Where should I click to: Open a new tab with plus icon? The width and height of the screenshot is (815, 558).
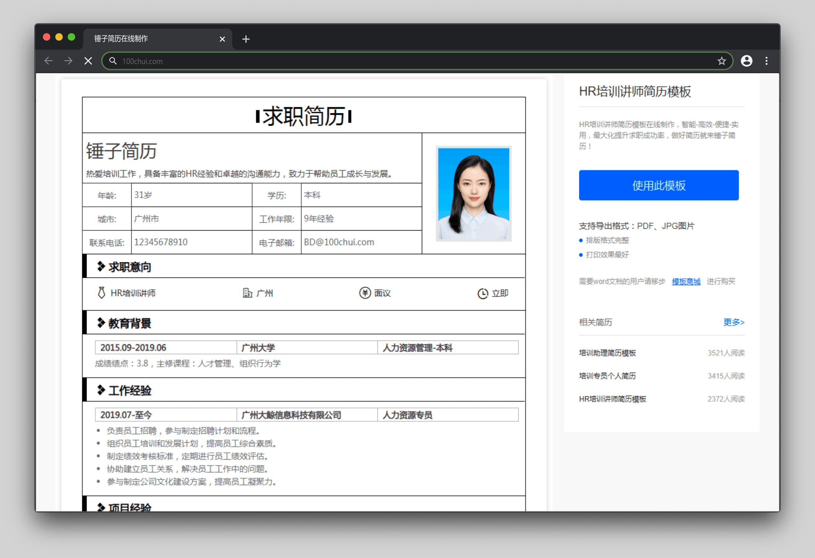(246, 39)
